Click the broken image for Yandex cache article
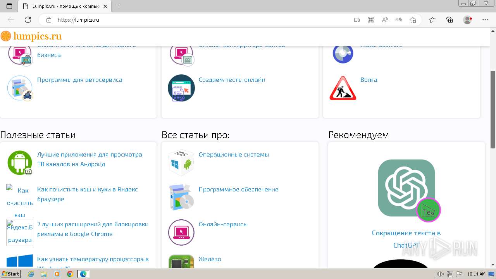The width and height of the screenshot is (496, 279). 20,201
